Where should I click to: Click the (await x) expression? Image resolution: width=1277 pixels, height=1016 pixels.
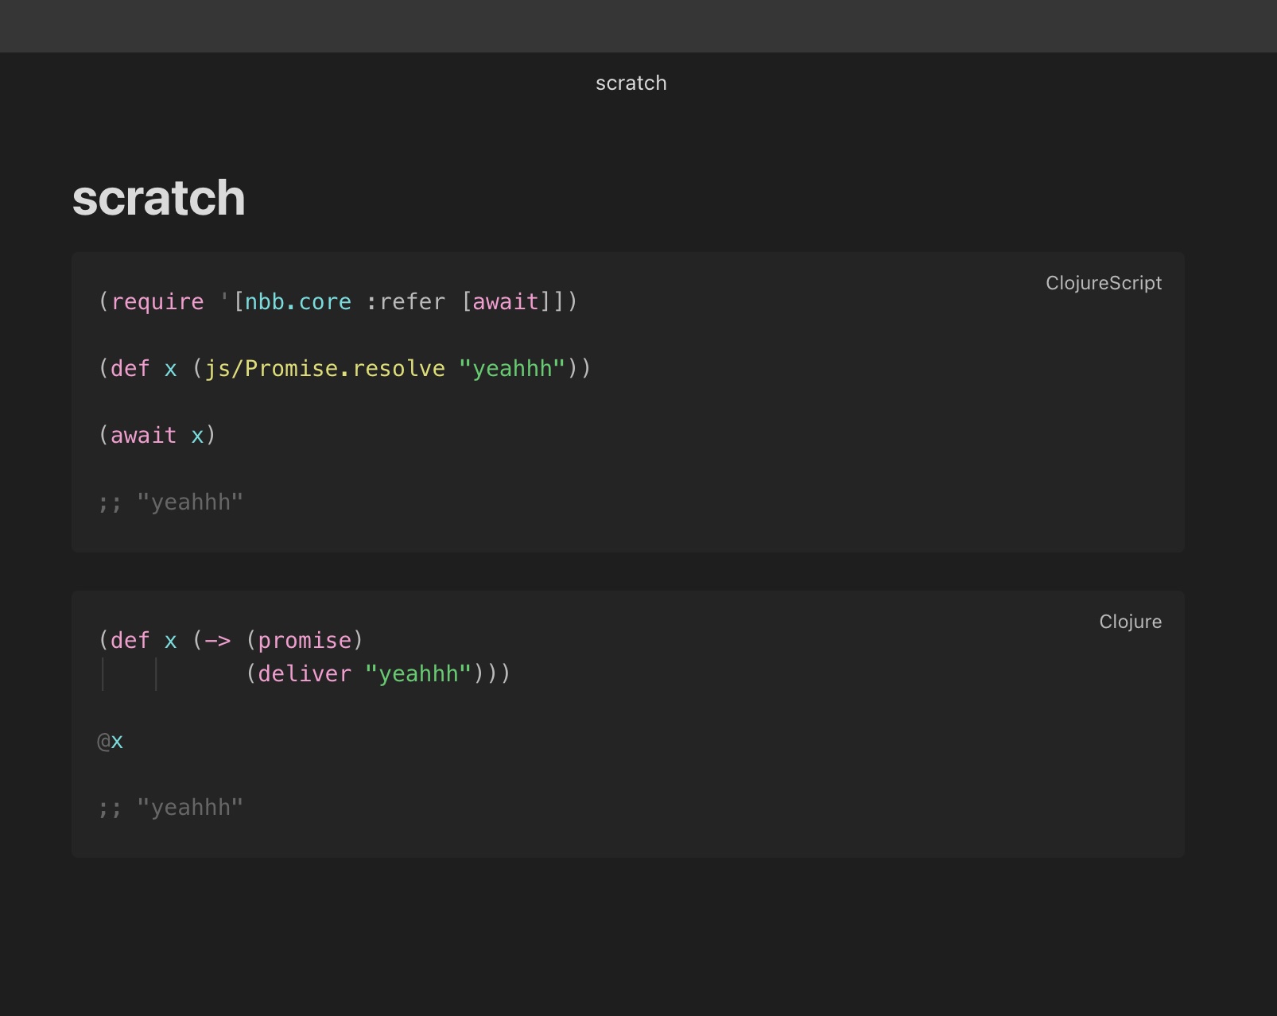pos(157,435)
